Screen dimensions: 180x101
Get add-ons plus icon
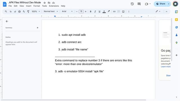pos(176,55)
